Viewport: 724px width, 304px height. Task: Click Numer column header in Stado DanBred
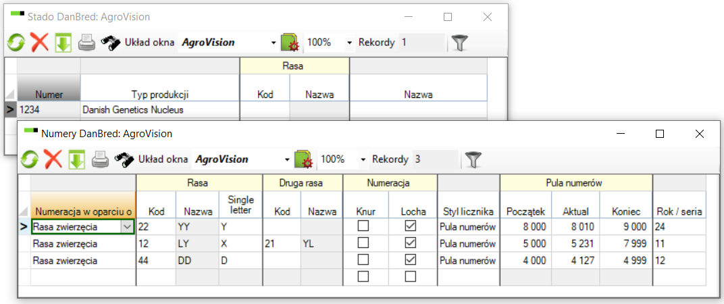coord(49,88)
